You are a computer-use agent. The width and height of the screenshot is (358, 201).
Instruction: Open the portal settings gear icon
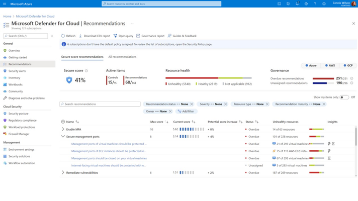(306, 4)
